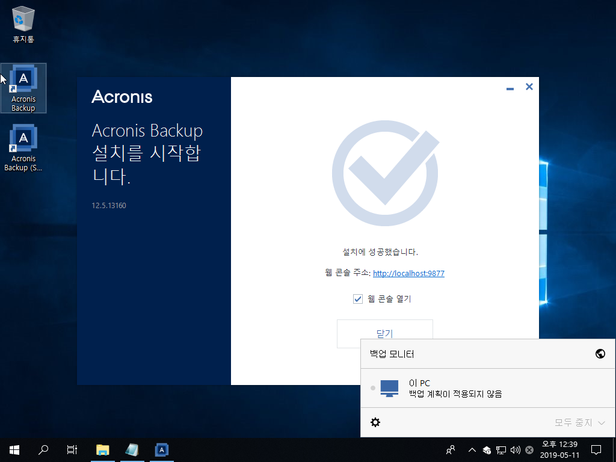Image resolution: width=616 pixels, height=462 pixels.
Task: Select the Acronis Backup desktop shortcut
Action: pyautogui.click(x=23, y=88)
